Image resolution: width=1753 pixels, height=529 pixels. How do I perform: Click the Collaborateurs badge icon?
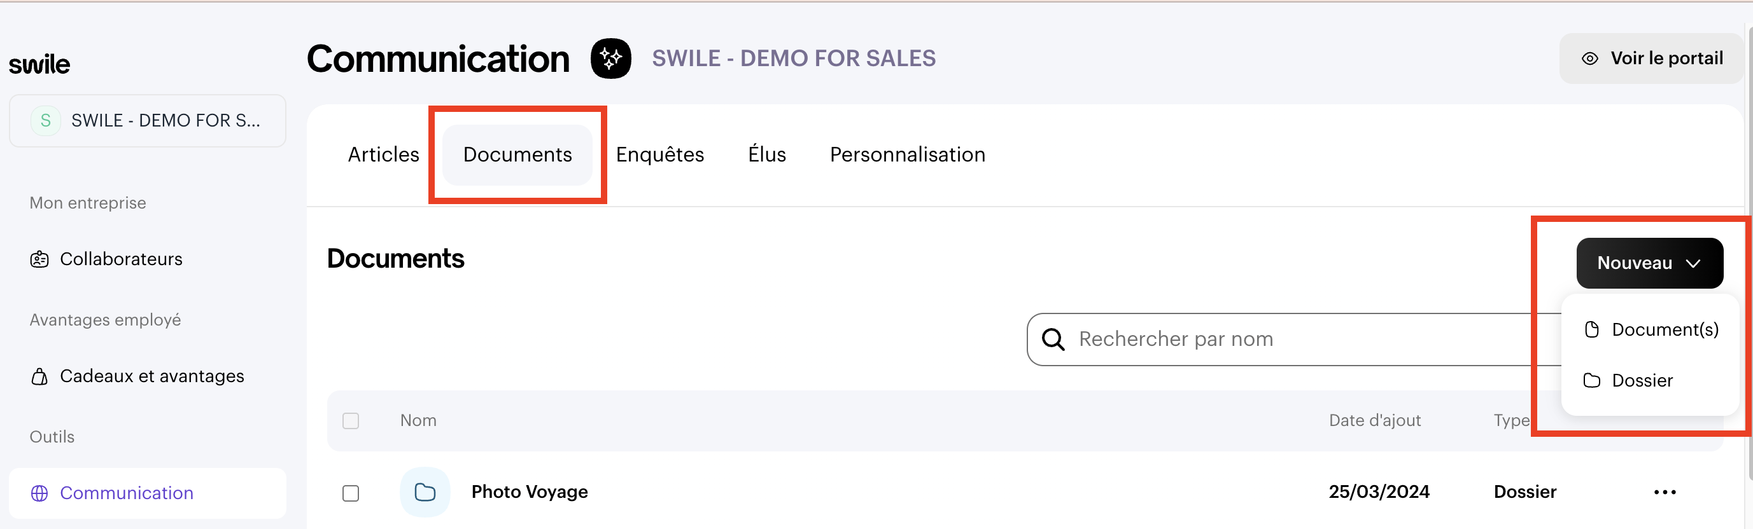pos(39,259)
